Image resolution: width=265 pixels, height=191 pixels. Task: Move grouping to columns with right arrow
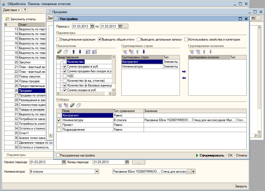pyautogui.click(x=184, y=72)
